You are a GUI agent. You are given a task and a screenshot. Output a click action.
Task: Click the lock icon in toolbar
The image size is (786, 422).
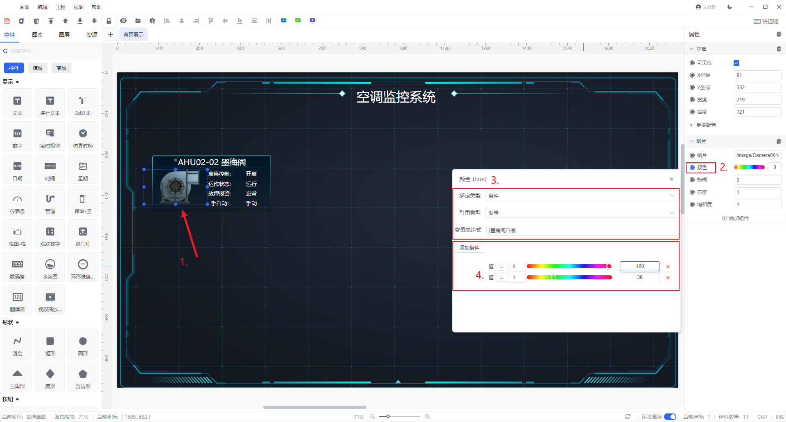tap(108, 21)
